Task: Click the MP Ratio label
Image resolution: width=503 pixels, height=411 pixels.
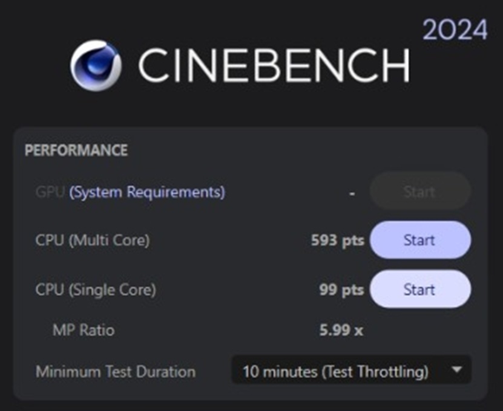Action: pos(84,330)
